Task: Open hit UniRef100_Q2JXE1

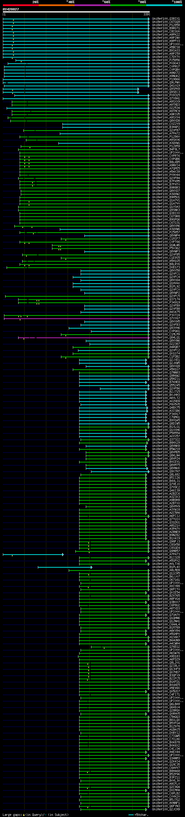Action: [x=166, y=360]
